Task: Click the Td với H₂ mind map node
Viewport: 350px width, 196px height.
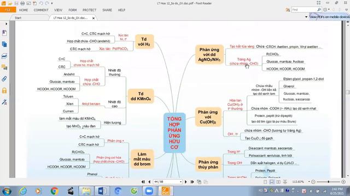Action: point(144,41)
